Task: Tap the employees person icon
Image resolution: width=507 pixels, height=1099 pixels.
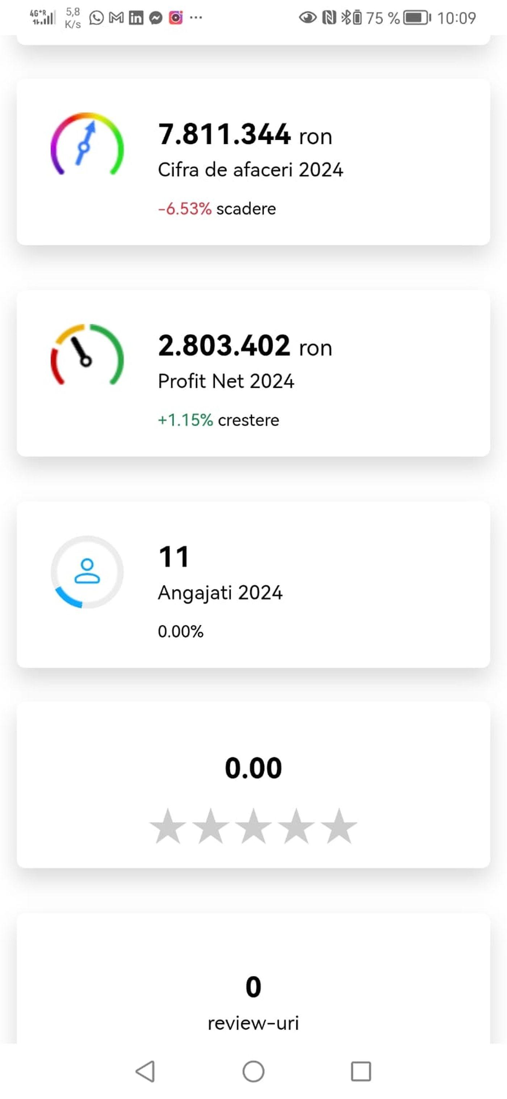Action: pos(87,572)
